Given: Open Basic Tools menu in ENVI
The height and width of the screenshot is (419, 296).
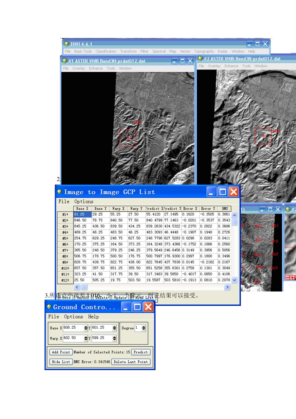Looking at the screenshot, I should [x=83, y=51].
